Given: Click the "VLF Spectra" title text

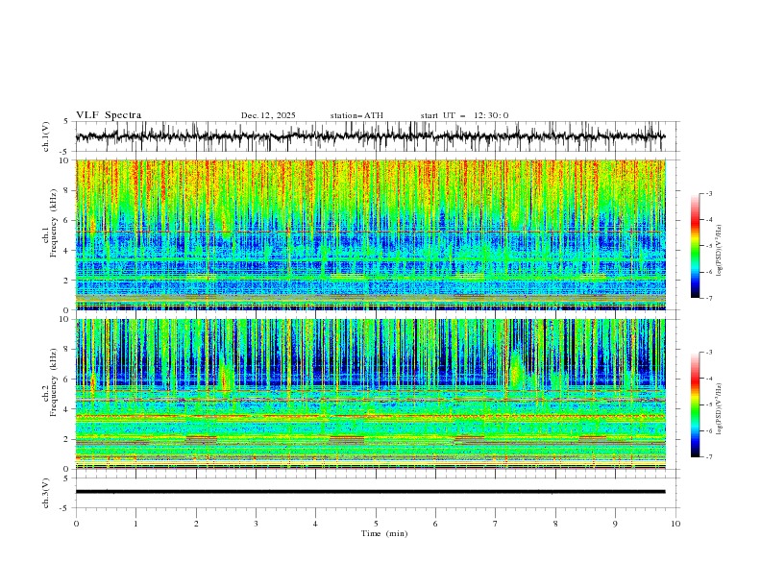Looking at the screenshot, I should pos(109,115).
